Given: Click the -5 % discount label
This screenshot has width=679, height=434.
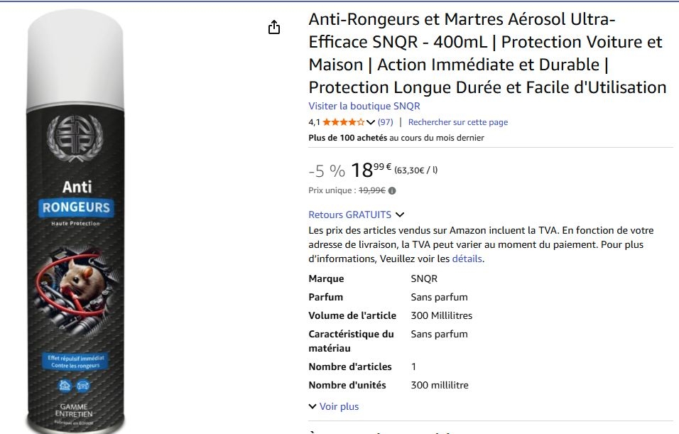Looking at the screenshot, I should click(x=327, y=171).
